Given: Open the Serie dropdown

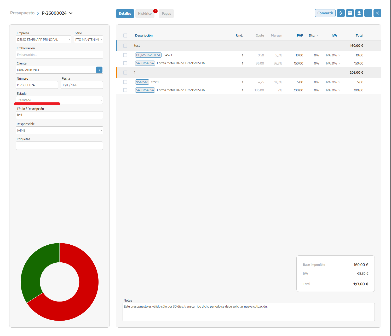Looking at the screenshot, I should tap(89, 39).
